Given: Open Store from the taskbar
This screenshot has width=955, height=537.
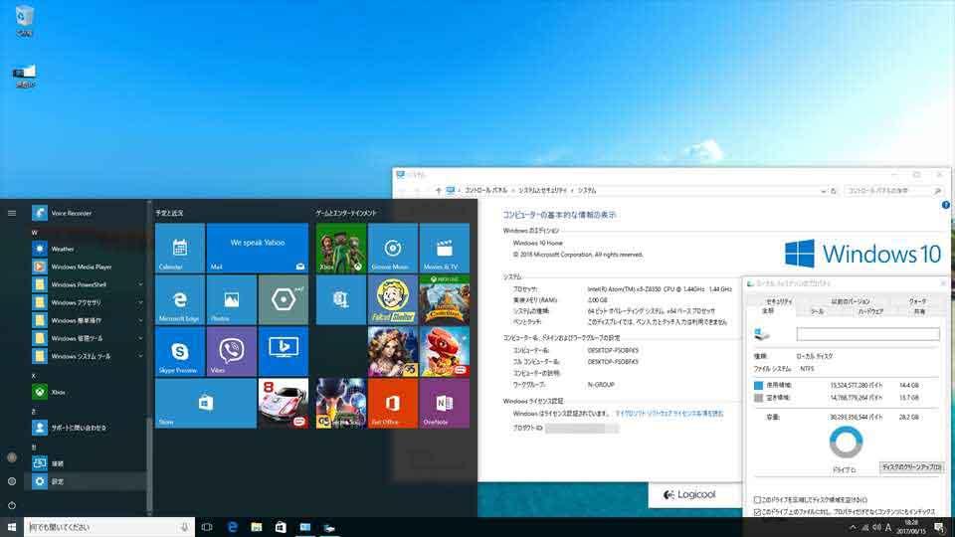Looking at the screenshot, I should click(x=281, y=527).
